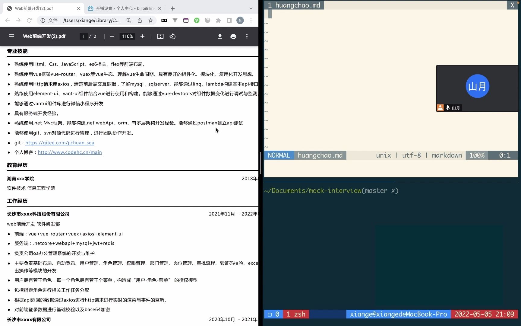521x326 pixels.
Task: Click utf-8 encoding in status line
Action: click(x=412, y=155)
